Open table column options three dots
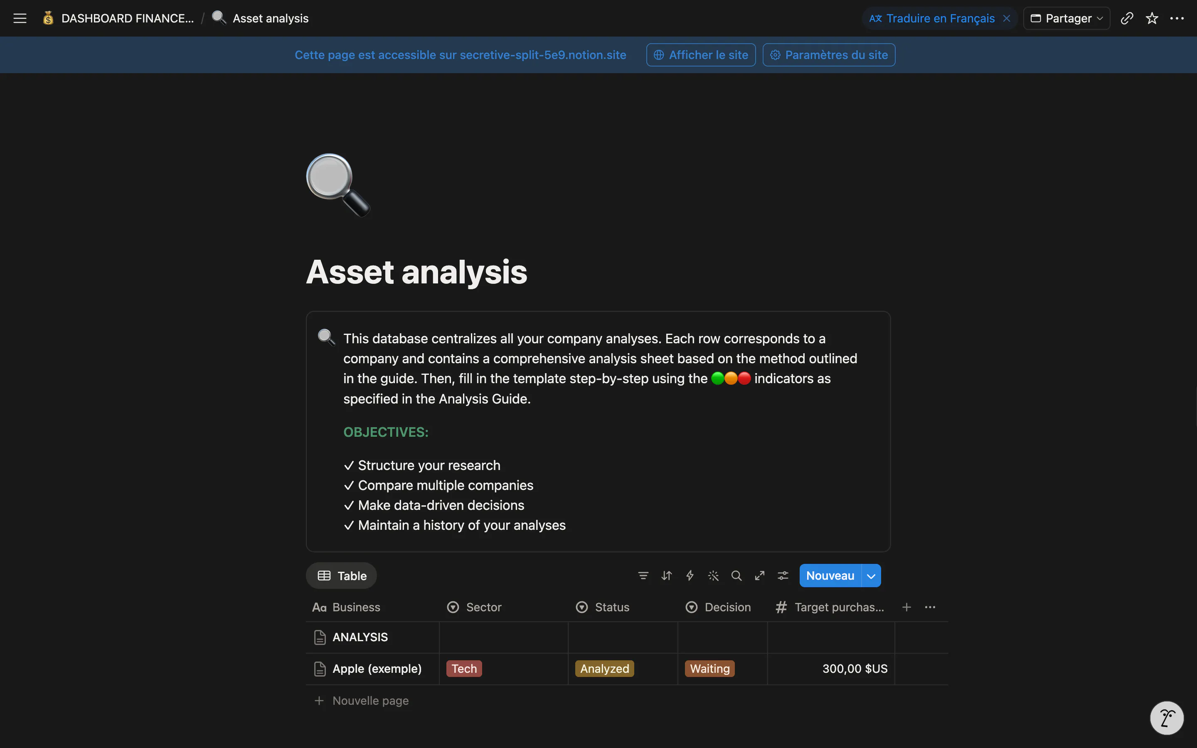Screen dimensions: 1197x748 tap(930, 607)
